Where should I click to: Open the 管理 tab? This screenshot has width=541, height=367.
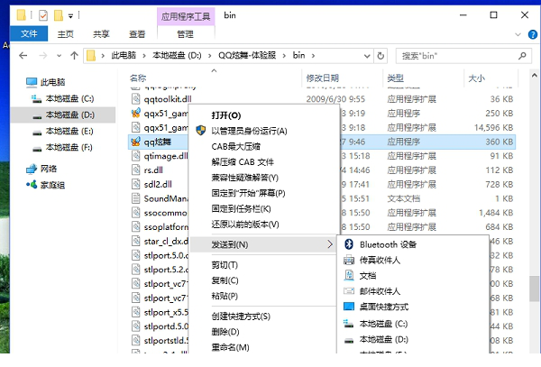(x=185, y=34)
